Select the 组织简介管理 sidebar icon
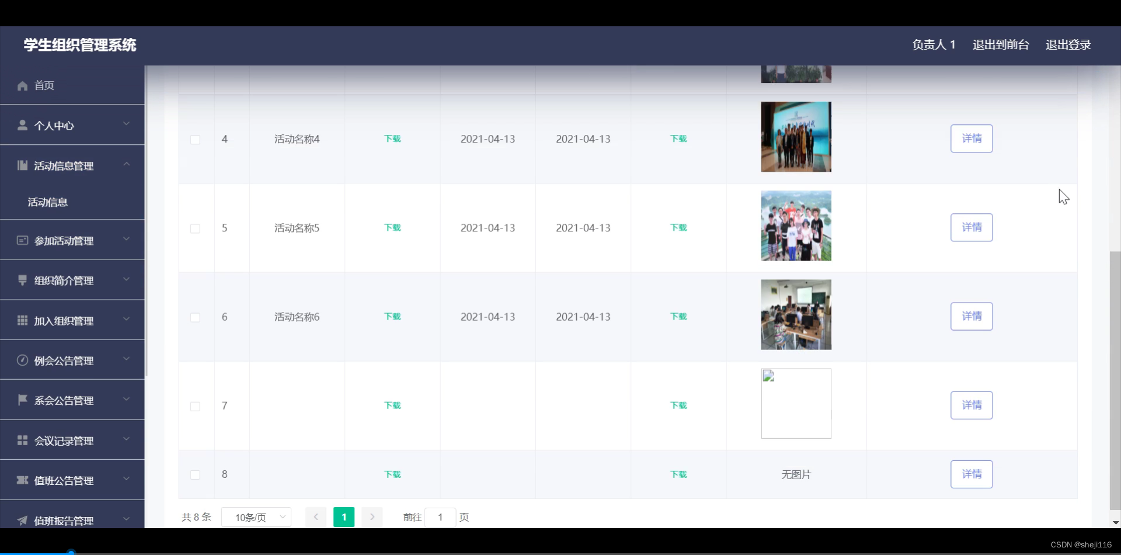 point(22,280)
